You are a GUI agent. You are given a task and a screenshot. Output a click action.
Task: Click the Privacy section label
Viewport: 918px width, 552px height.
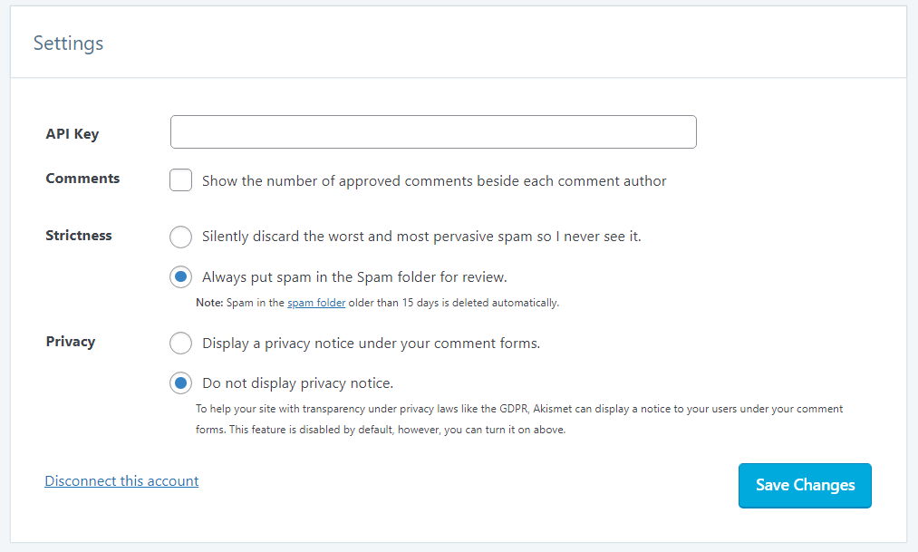click(x=71, y=342)
